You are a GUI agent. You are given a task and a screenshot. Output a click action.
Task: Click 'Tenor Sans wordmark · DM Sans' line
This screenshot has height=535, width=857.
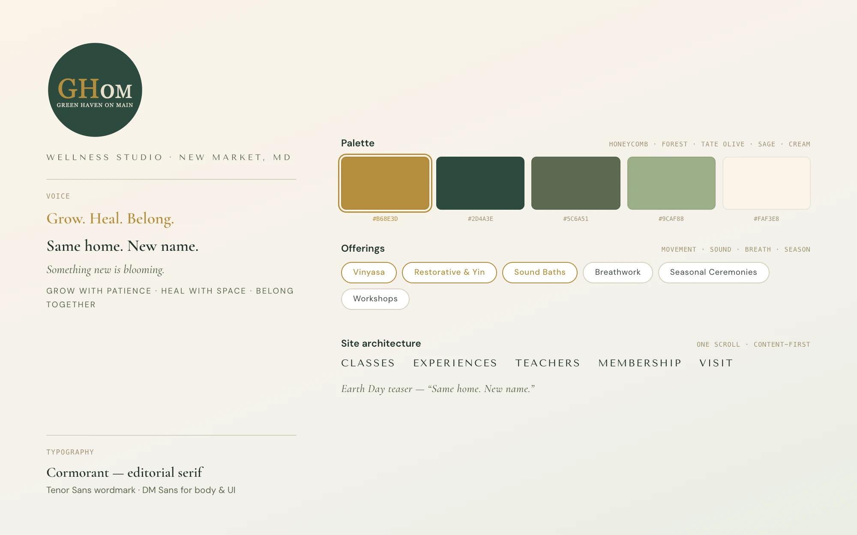tap(141, 490)
